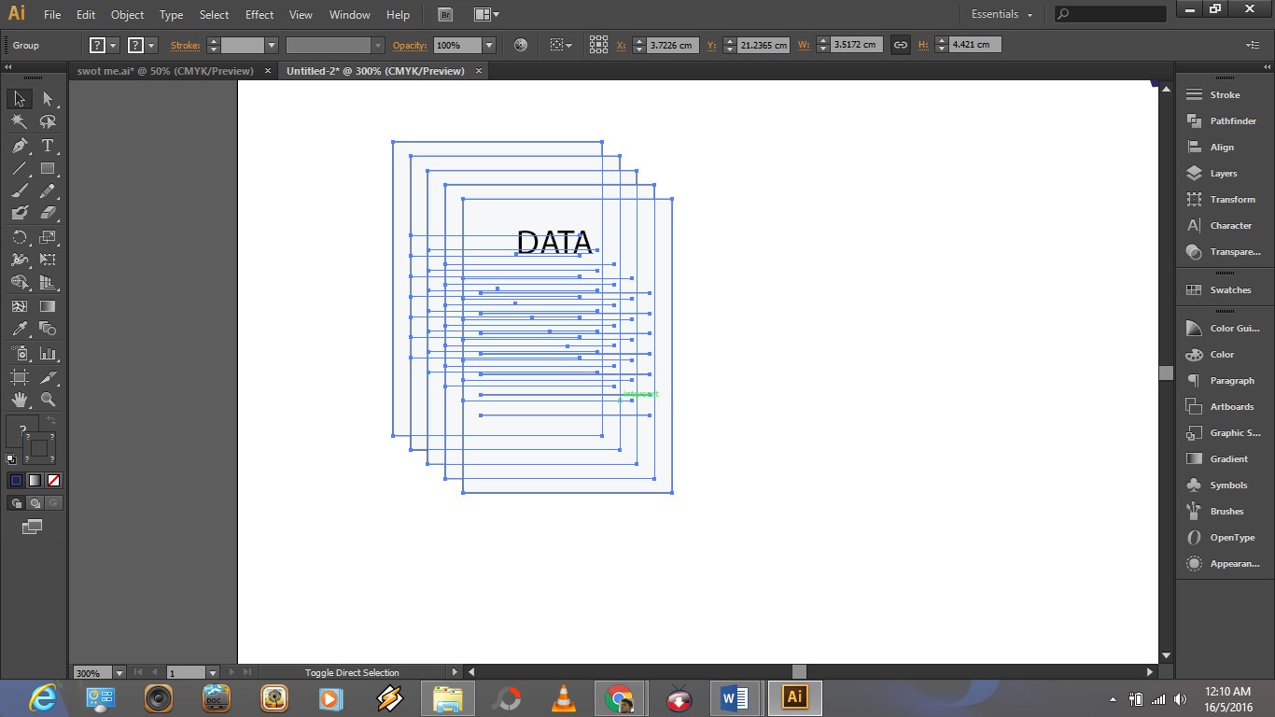
Task: Apply Color mode button in toolbox
Action: coord(16,480)
